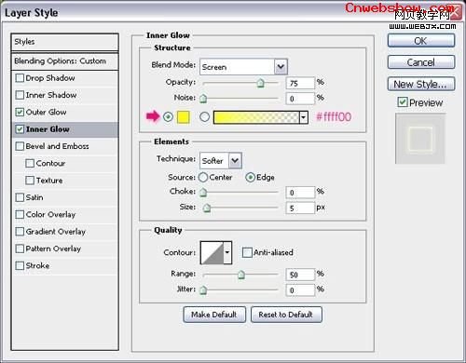Select the Satin label in list
The width and height of the screenshot is (466, 363).
tap(34, 197)
